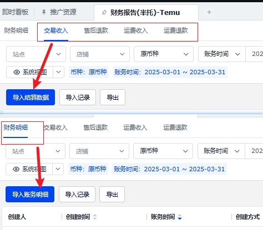Click the 导入账务明细 button

[30, 195]
